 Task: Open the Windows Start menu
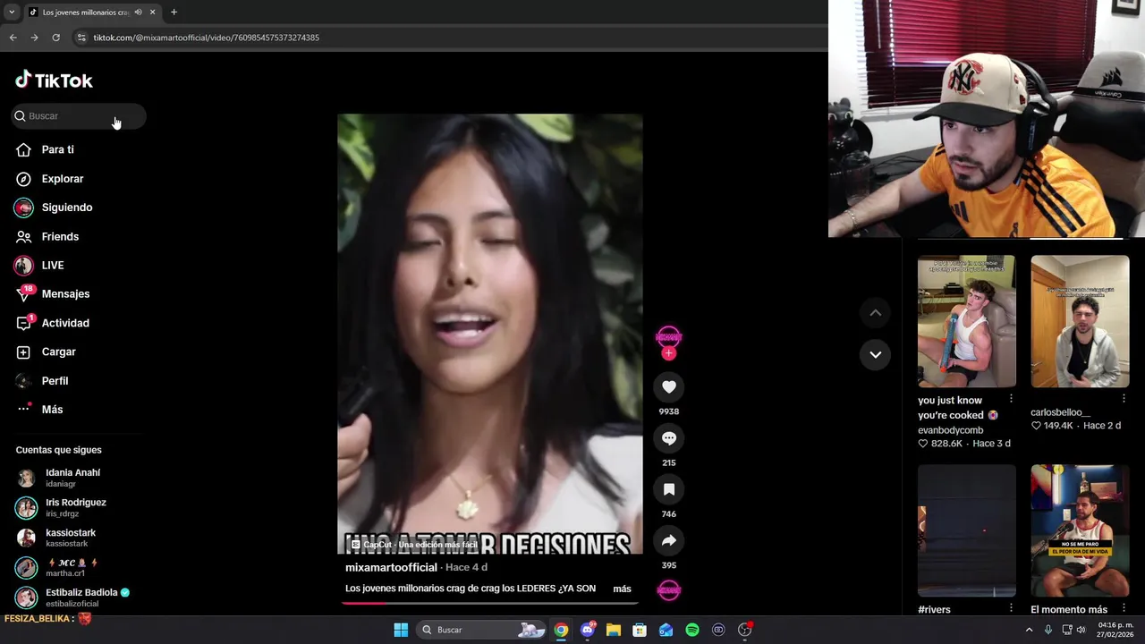point(401,630)
